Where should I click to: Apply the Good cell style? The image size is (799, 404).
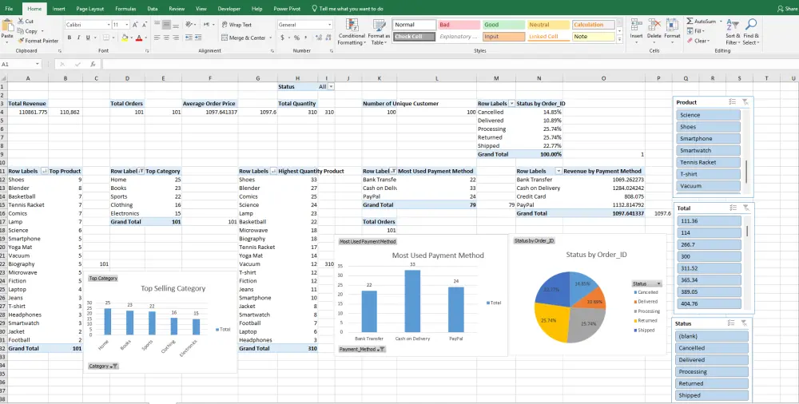(x=503, y=25)
